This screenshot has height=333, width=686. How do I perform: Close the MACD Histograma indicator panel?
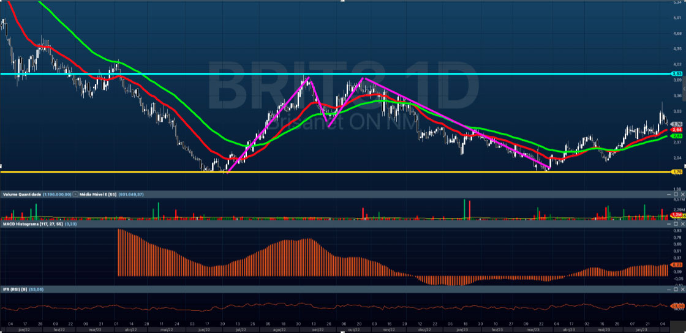[x=682, y=224]
